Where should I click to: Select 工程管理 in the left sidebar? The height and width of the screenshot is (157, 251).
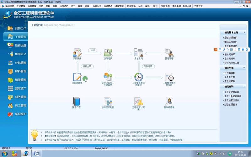coord(16,37)
